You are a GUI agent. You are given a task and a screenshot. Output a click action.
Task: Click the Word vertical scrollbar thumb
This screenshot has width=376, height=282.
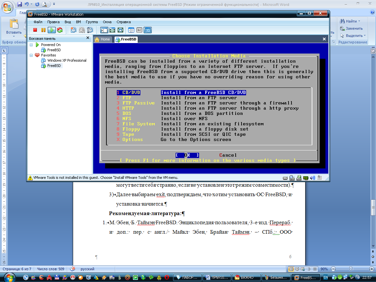[373, 208]
